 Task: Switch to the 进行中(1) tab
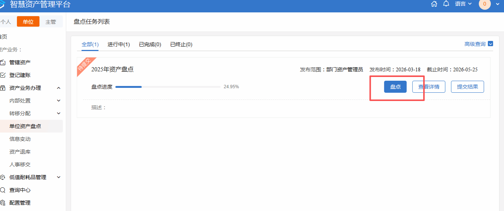click(118, 45)
